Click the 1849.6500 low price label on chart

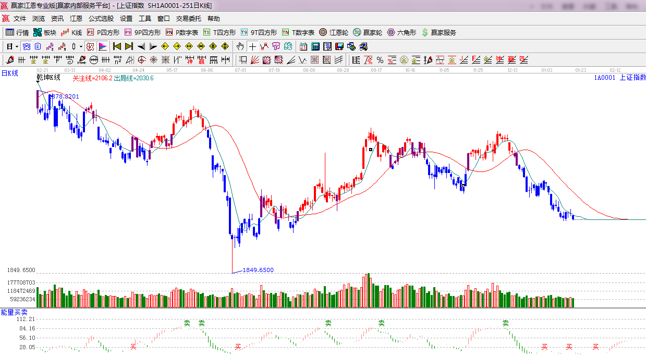coord(258,270)
